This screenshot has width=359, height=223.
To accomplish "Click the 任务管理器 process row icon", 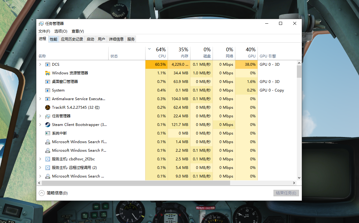I will (x=48, y=116).
